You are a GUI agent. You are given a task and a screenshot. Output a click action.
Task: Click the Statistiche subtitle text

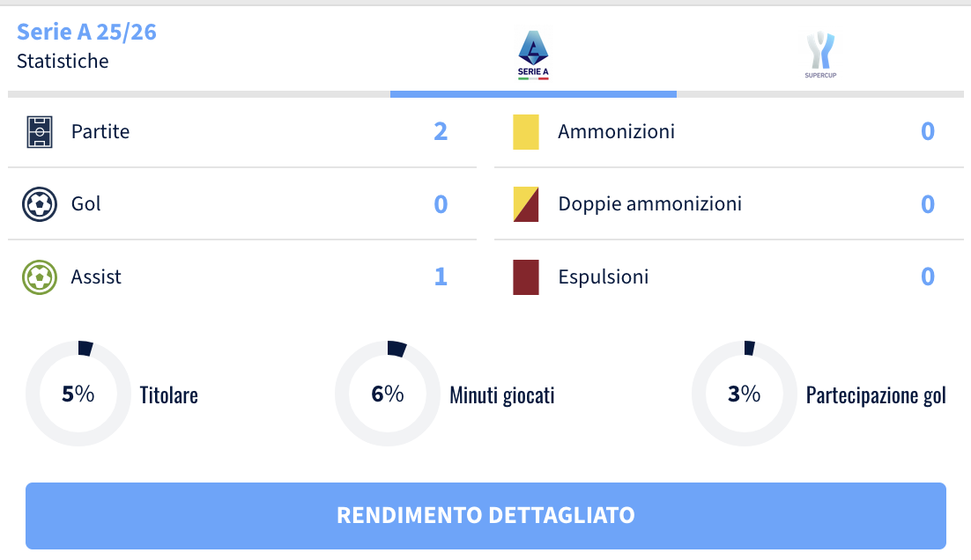coord(63,62)
